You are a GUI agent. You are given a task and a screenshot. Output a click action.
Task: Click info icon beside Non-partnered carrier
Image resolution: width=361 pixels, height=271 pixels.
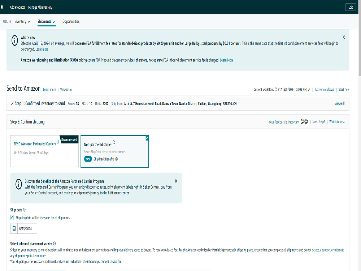(x=114, y=142)
